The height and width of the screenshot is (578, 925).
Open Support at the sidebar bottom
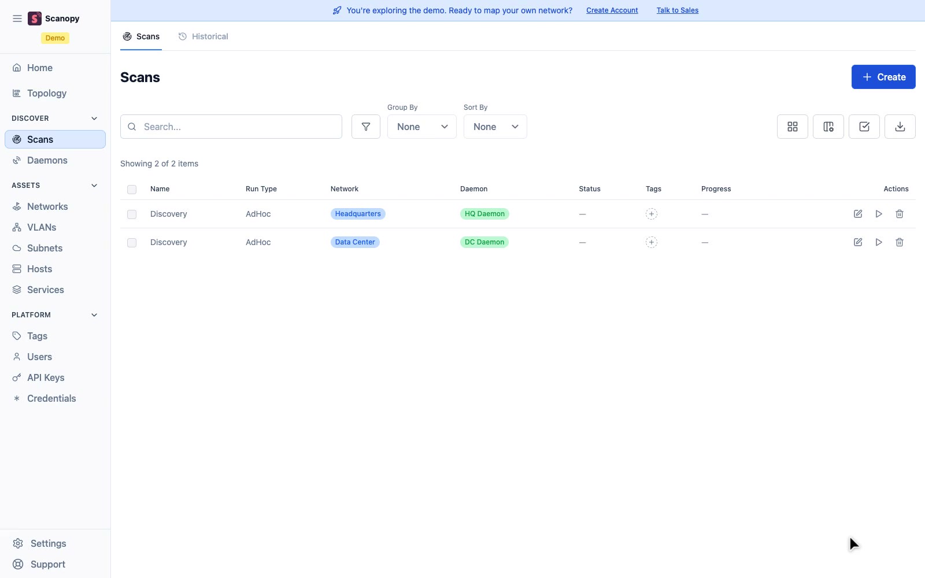(x=55, y=564)
